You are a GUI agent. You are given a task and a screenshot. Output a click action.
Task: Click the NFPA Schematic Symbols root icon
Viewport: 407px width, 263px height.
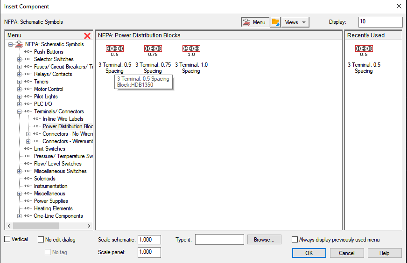[x=19, y=44]
